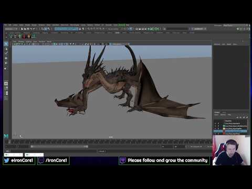This screenshot has height=189, width=252.
Task: Pick the Paint Selection tool
Action: 6,53
